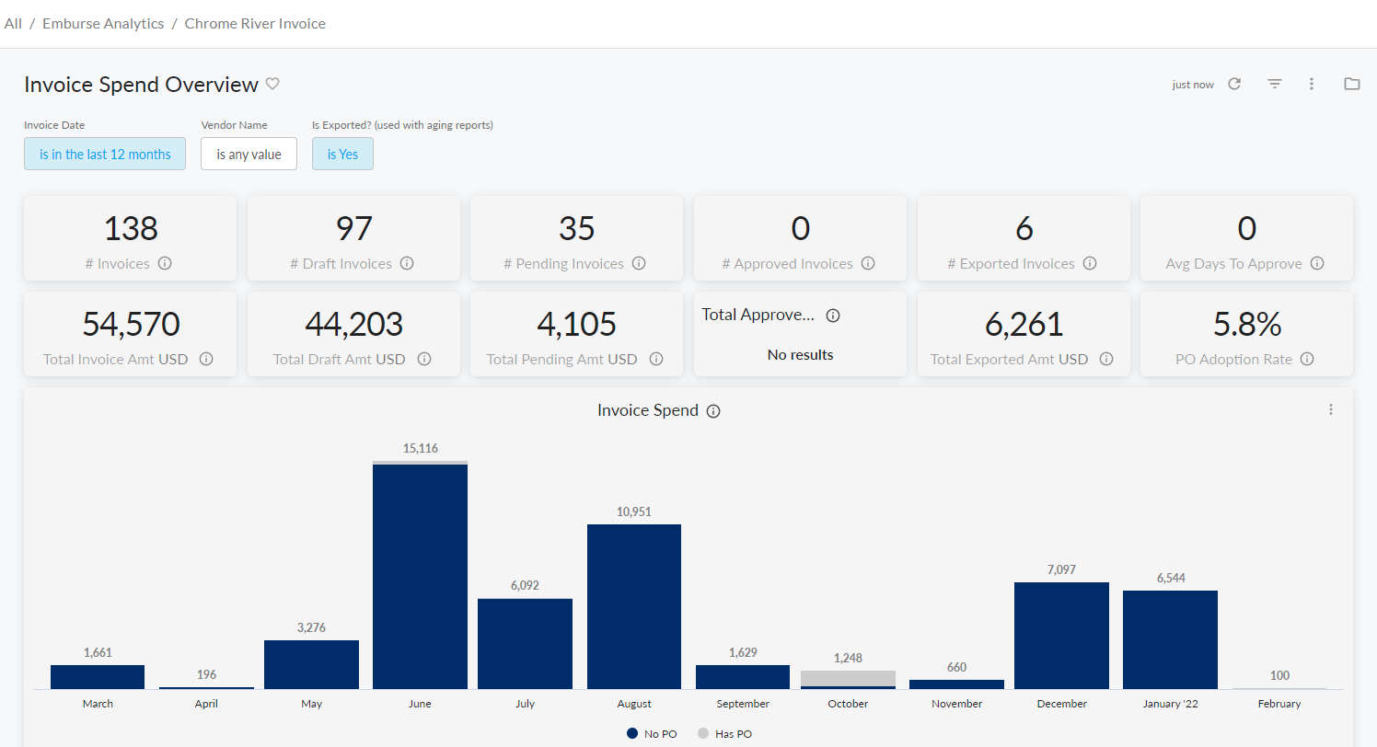Viewport: 1377px width, 747px height.
Task: Click info icon next to # Invoices
Action: (x=165, y=263)
